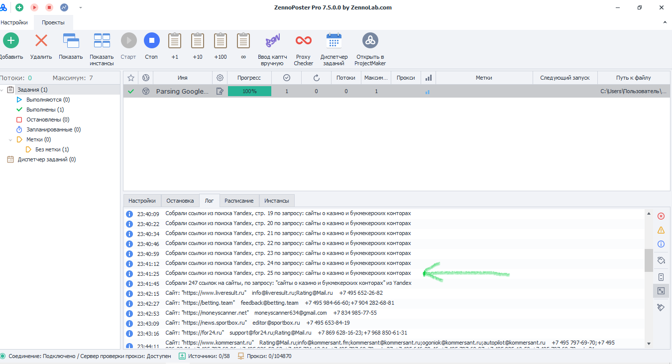
Task: Open the Лог tab
Action: click(209, 201)
